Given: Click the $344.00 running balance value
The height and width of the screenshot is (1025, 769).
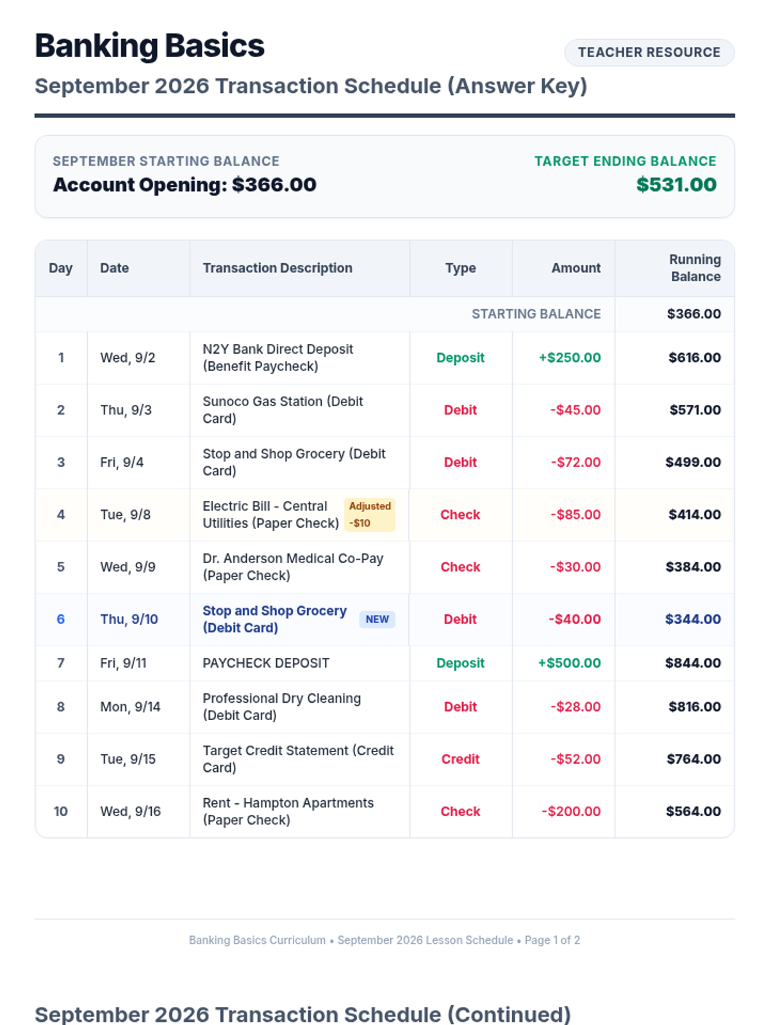Looking at the screenshot, I should click(693, 619).
